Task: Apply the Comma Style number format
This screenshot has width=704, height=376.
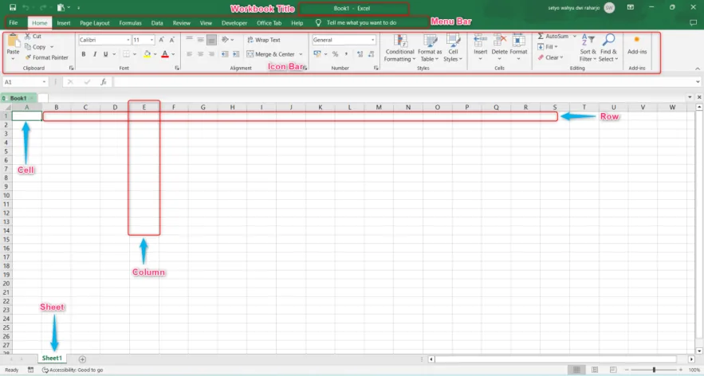Action: point(346,54)
